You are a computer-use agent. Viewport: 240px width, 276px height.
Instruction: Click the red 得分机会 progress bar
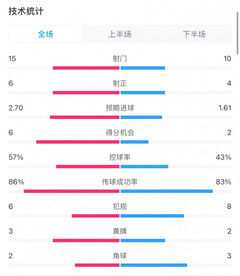click(x=78, y=142)
